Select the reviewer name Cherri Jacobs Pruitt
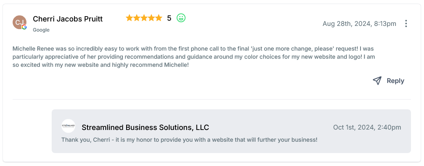The width and height of the screenshot is (424, 166). click(x=68, y=19)
